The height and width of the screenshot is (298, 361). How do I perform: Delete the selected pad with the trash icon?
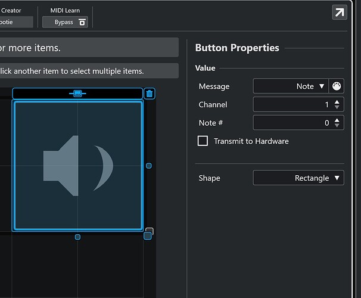150,94
